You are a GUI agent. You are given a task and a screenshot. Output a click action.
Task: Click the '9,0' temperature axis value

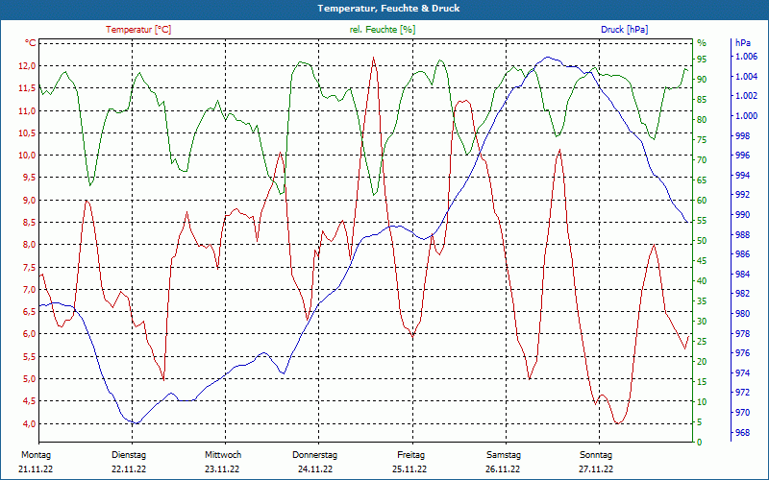pyautogui.click(x=29, y=200)
